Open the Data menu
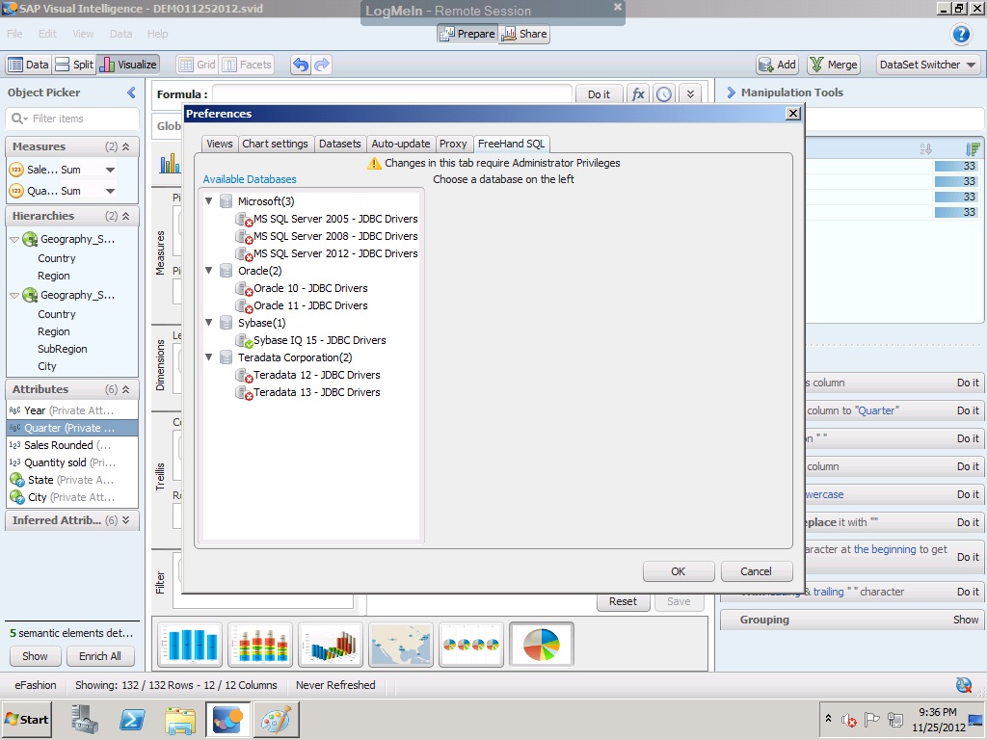The width and height of the screenshot is (987, 740). point(120,34)
